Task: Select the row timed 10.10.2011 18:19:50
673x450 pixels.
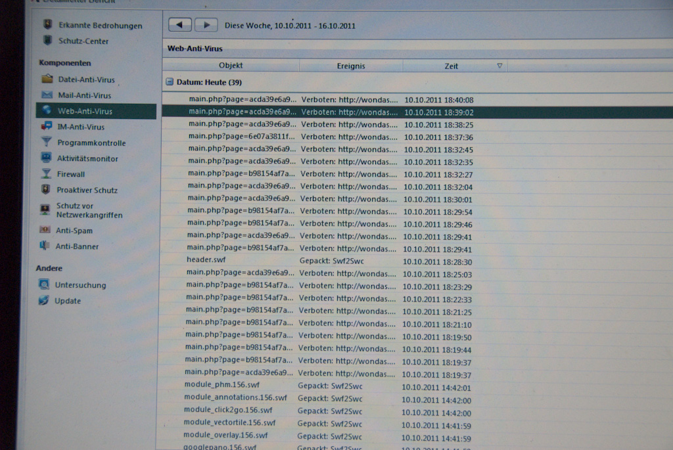Action: (416, 337)
